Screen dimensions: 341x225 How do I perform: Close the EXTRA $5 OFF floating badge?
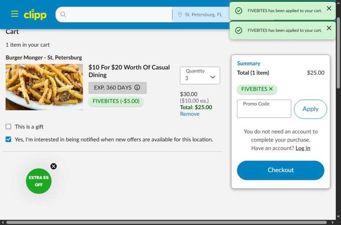(53, 166)
